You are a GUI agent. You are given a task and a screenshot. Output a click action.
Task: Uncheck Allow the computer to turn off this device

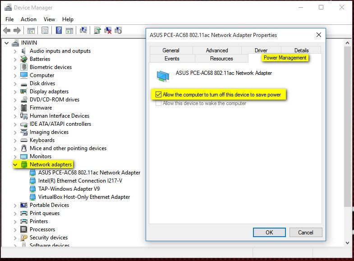(158, 95)
